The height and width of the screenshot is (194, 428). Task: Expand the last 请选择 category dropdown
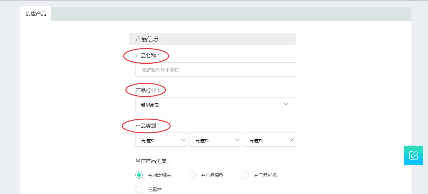(x=270, y=139)
